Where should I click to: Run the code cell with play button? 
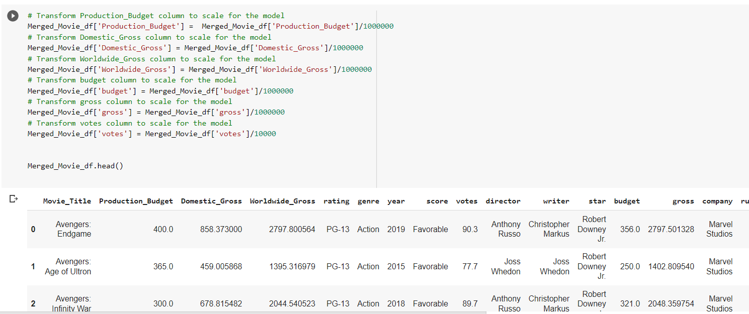[13, 16]
